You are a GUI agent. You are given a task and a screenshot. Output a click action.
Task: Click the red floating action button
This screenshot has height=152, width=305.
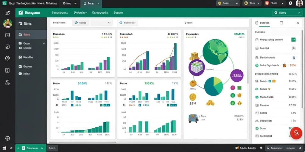296,133
